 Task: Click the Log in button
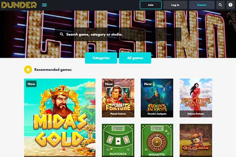(175, 5)
